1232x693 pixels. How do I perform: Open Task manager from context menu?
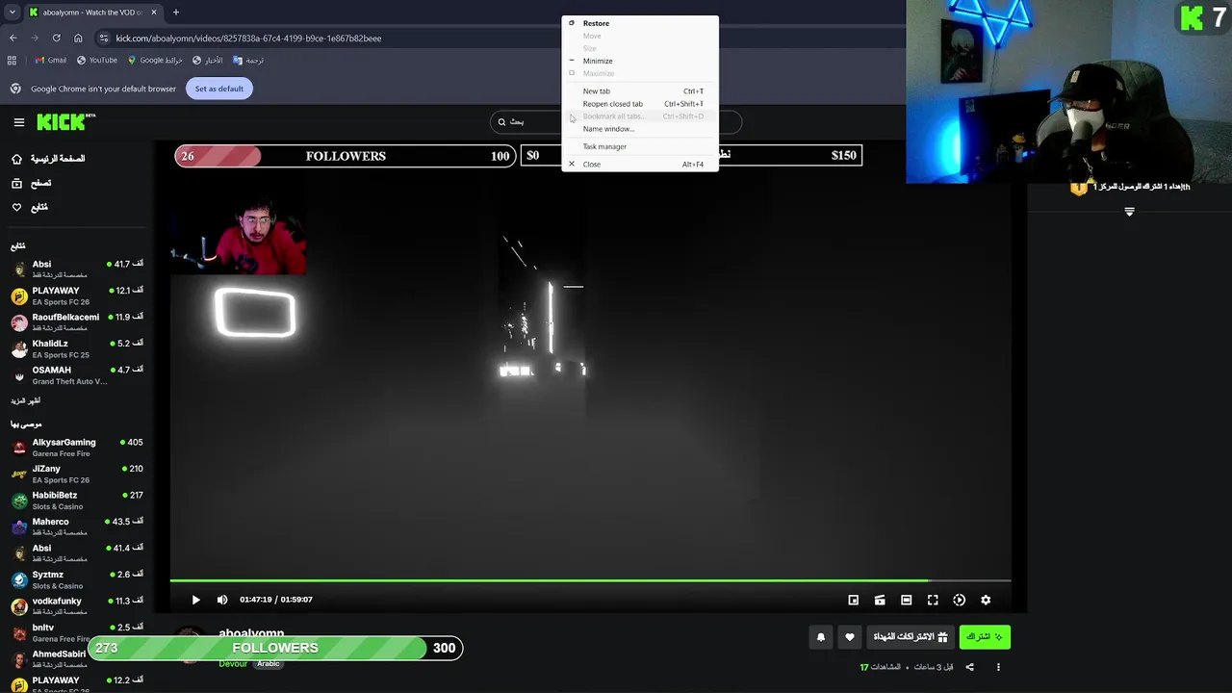coord(639,146)
